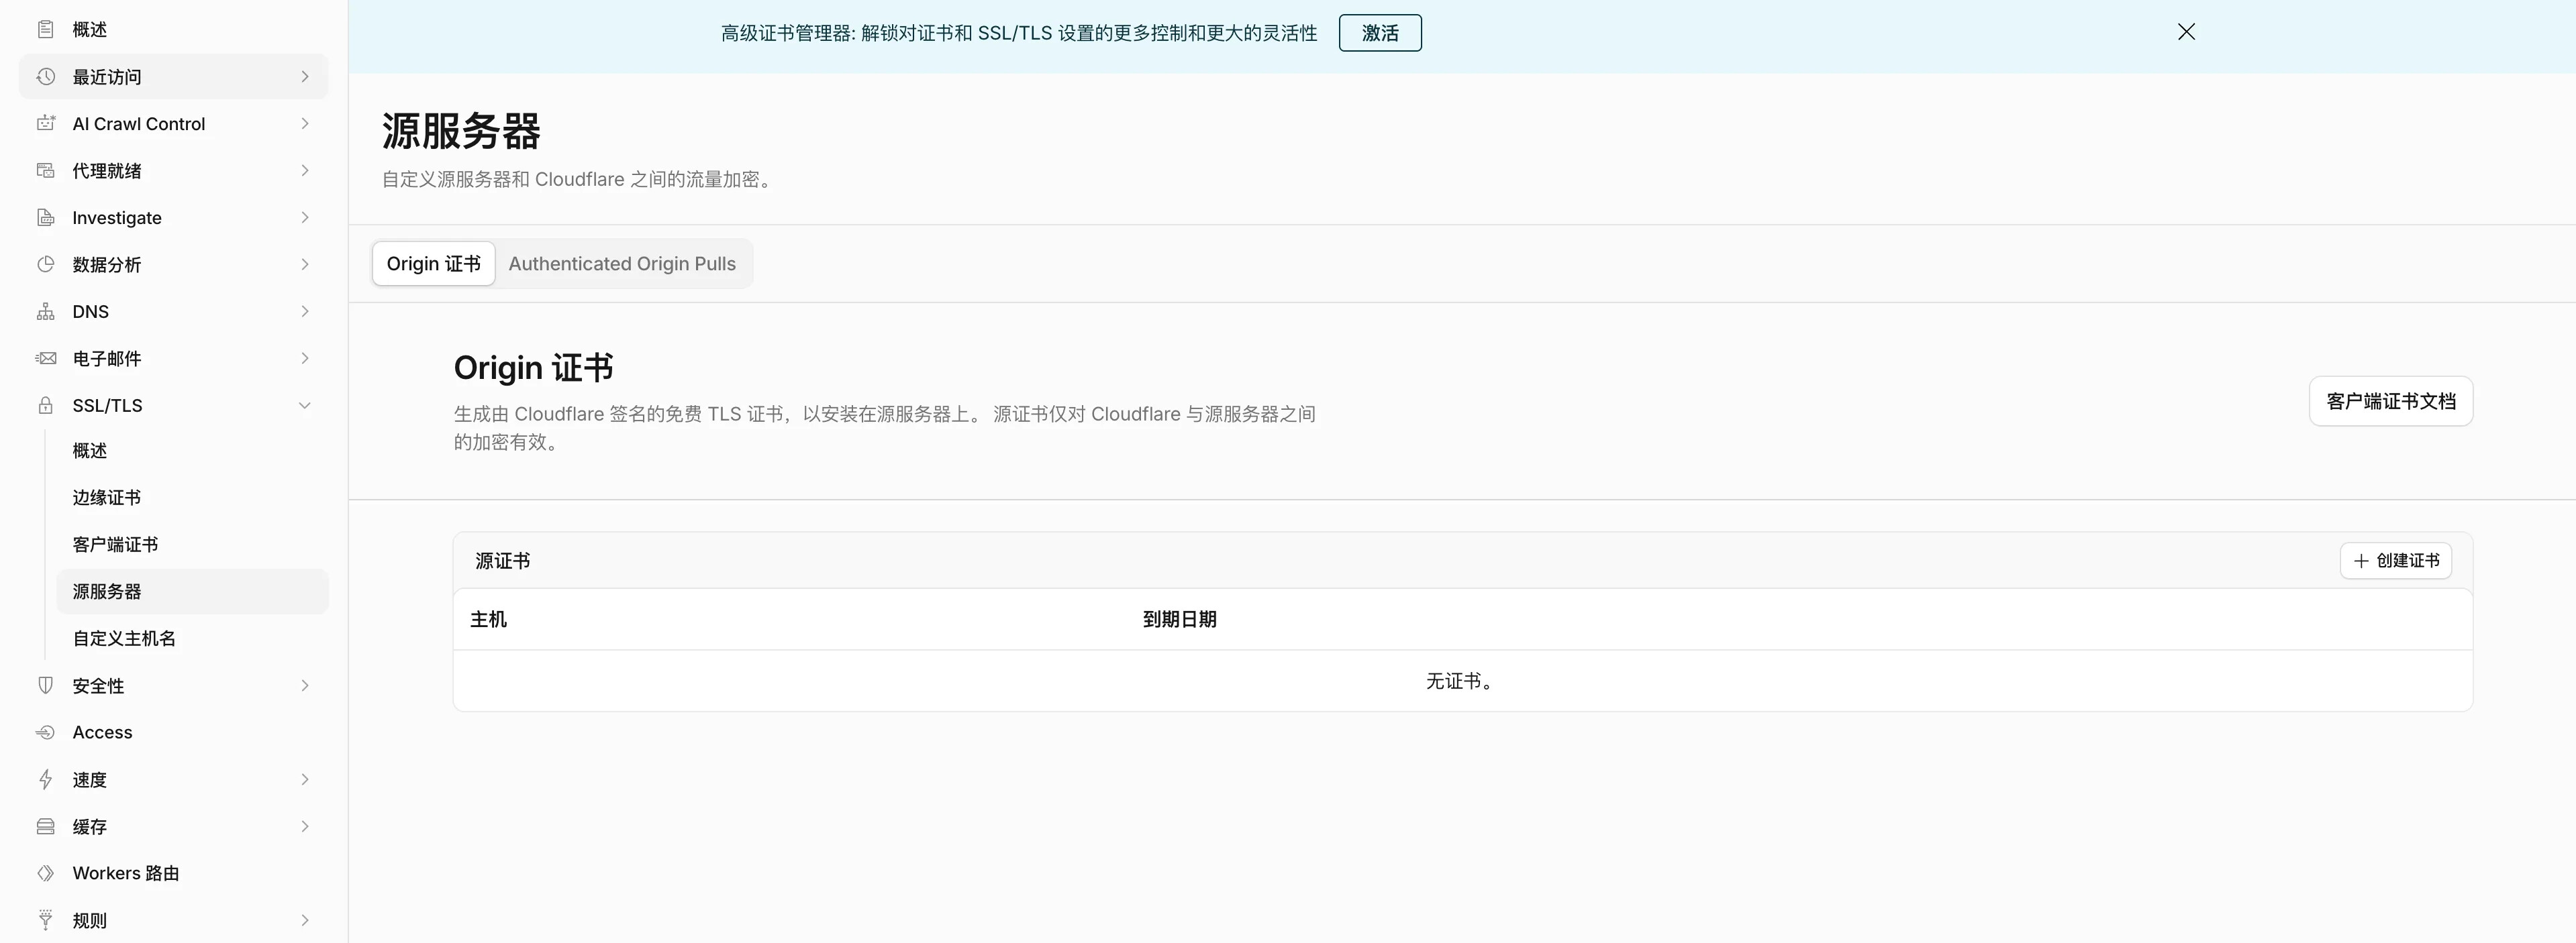Dismiss the advanced certificate manager banner
Viewport: 2576px width, 943px height.
(2186, 32)
